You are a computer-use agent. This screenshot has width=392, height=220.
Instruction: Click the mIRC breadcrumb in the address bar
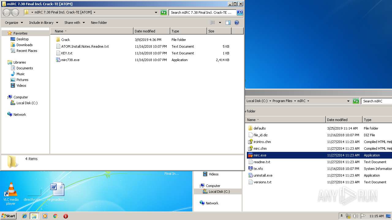pos(301,101)
